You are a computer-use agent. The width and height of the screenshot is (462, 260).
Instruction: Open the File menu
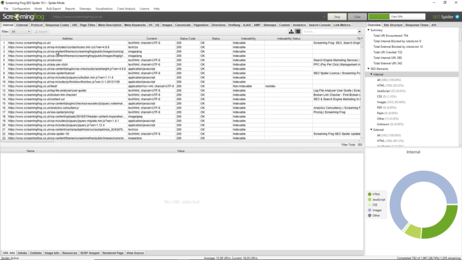click(x=6, y=9)
